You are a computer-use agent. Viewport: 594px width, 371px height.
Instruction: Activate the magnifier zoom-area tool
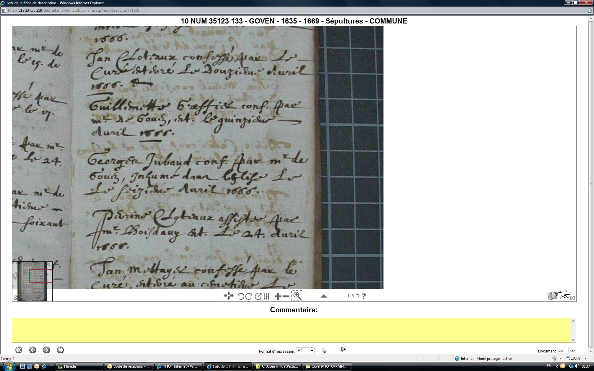[x=297, y=296]
